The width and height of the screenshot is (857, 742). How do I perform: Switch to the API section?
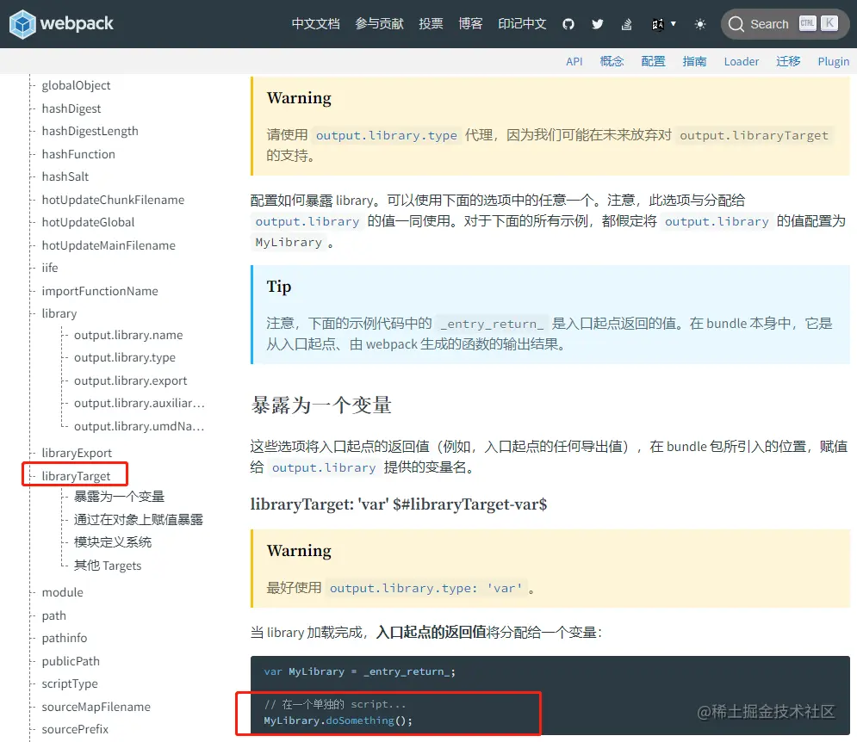coord(574,61)
